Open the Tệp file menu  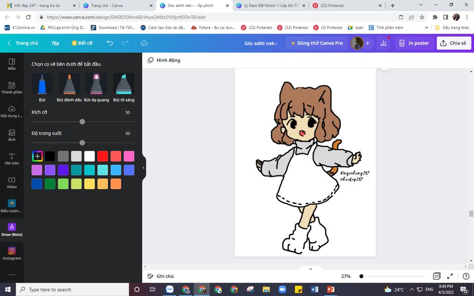[55, 43]
